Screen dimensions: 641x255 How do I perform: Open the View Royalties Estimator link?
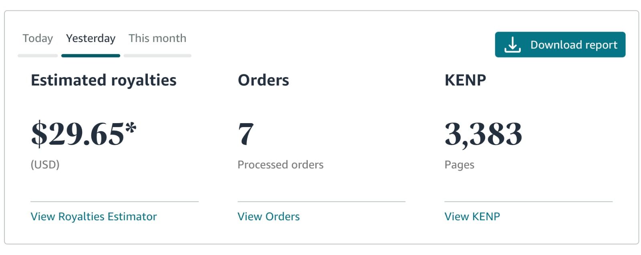tap(94, 217)
